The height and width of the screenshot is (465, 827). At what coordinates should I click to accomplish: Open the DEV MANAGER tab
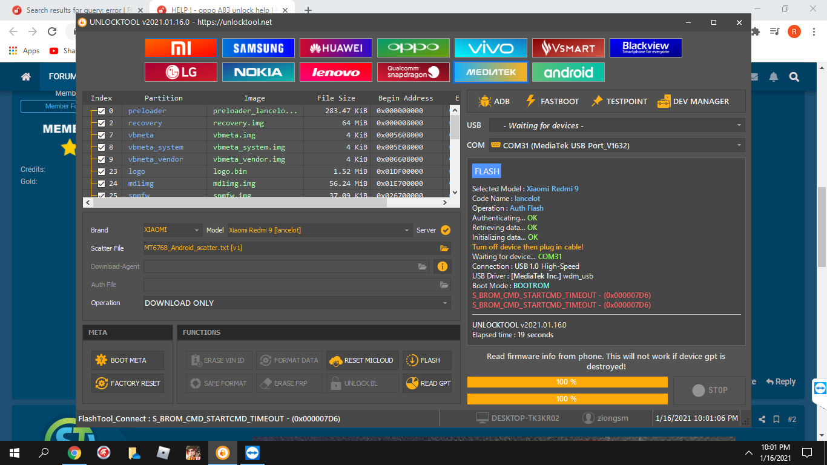(x=693, y=101)
